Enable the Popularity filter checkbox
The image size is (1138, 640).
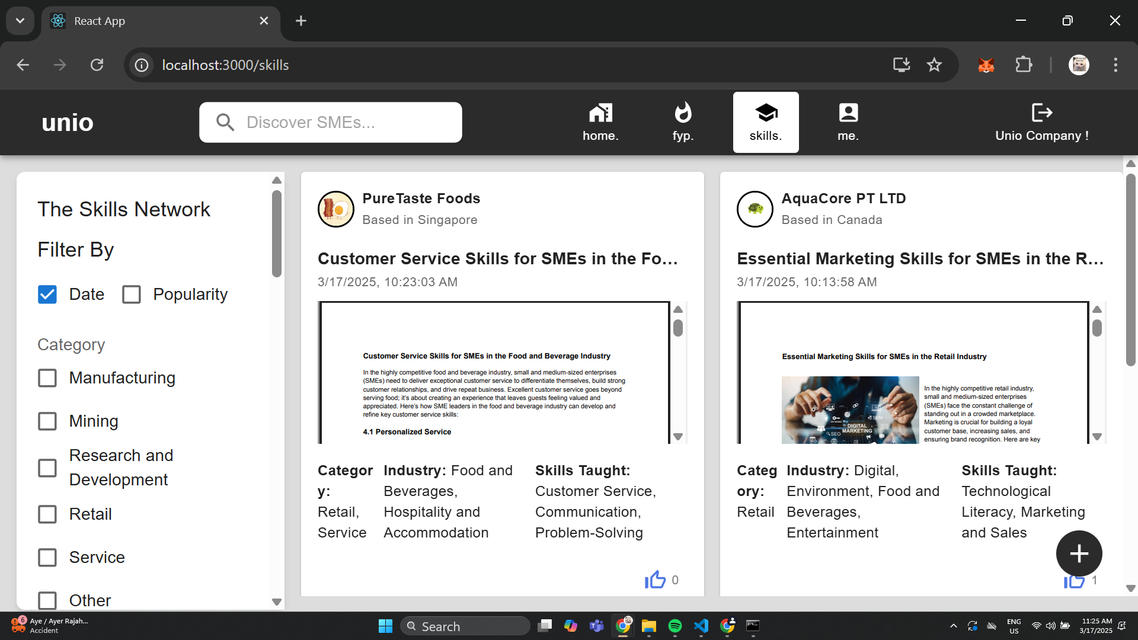pos(132,295)
